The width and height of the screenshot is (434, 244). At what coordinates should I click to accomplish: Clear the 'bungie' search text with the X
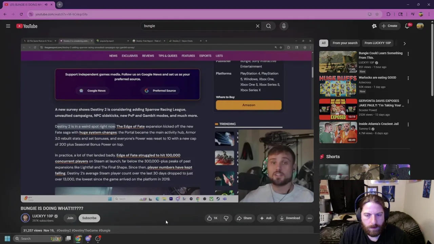(x=258, y=26)
